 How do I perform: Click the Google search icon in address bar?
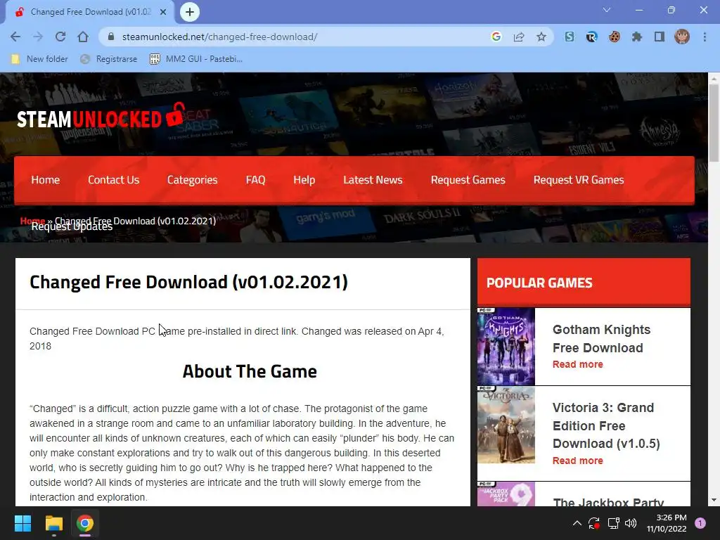pos(496,37)
